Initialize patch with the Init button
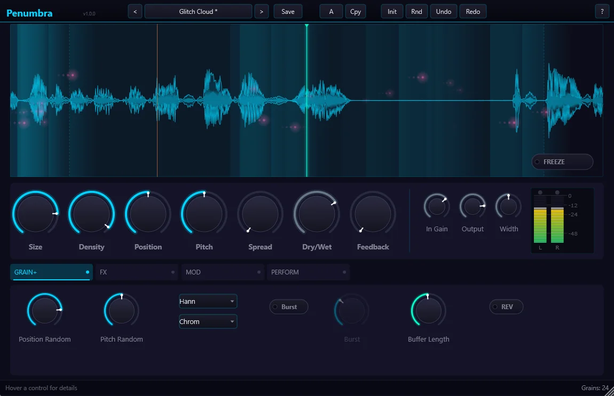The height and width of the screenshot is (396, 614). pos(392,12)
